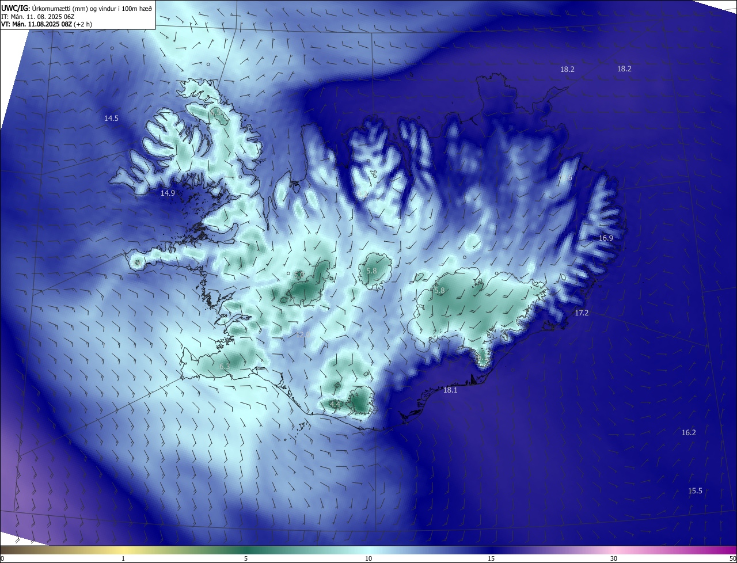
Task: Click the 'UWC/IG: Úrkomumætti' title line
Action: [x=77, y=7]
